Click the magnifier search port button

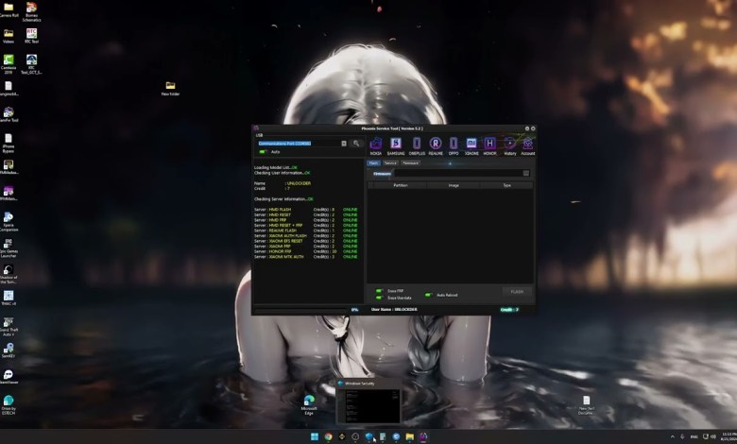(356, 144)
